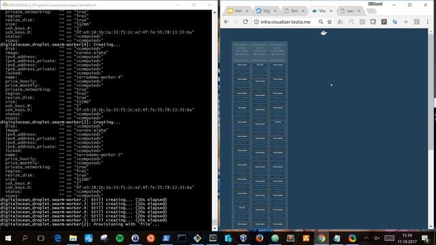436x245 pixels.
Task: Click the blue extension icon in Chrome toolbar
Action: (395, 22)
